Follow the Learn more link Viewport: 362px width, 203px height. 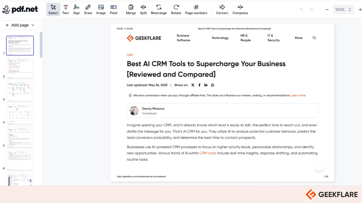tap(299, 95)
